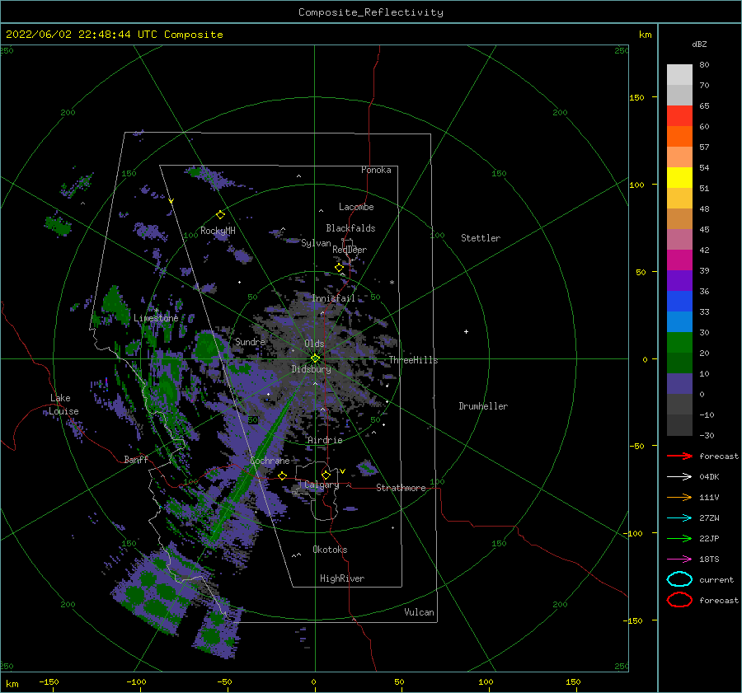
Task: Click the Limestone label
Action: point(156,318)
